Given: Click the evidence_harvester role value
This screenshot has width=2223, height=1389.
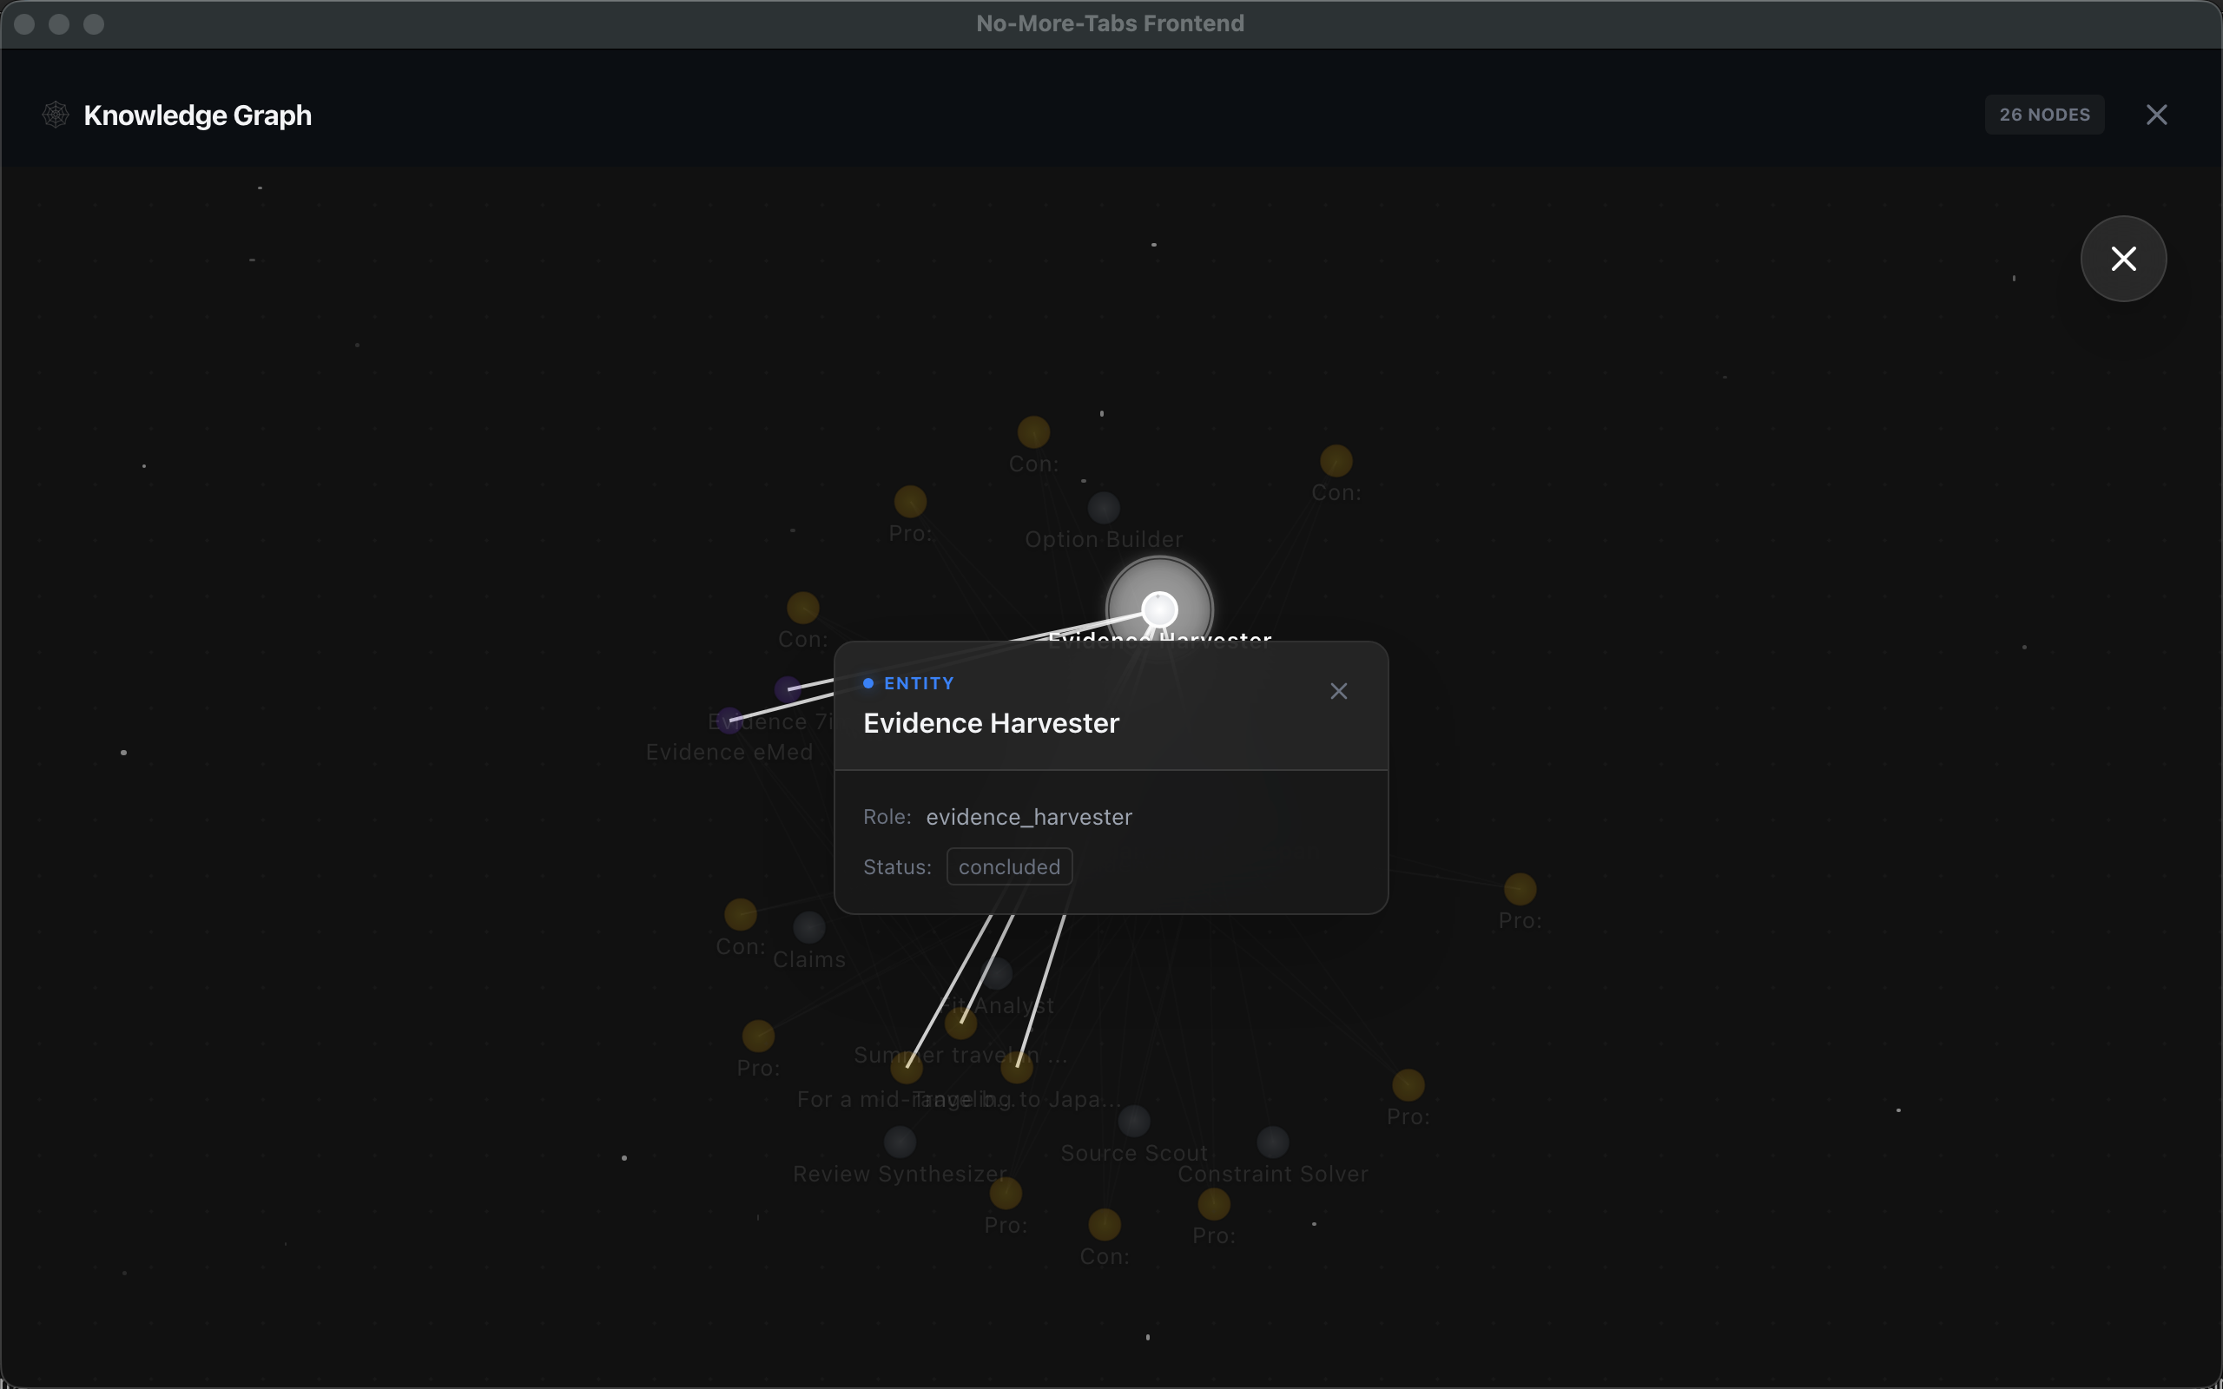Looking at the screenshot, I should (x=1028, y=817).
